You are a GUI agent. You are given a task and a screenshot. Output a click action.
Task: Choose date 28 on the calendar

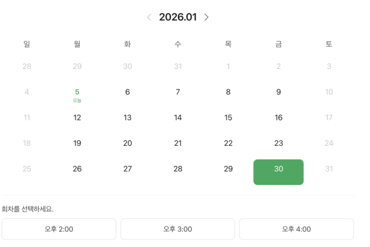178,169
